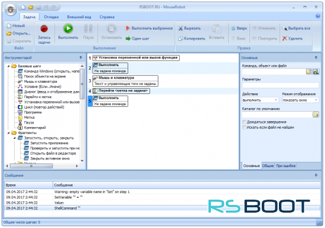Viewport: 325px width, 228px height.
Task: Select Команда Windows tree item
Action: pos(48,71)
